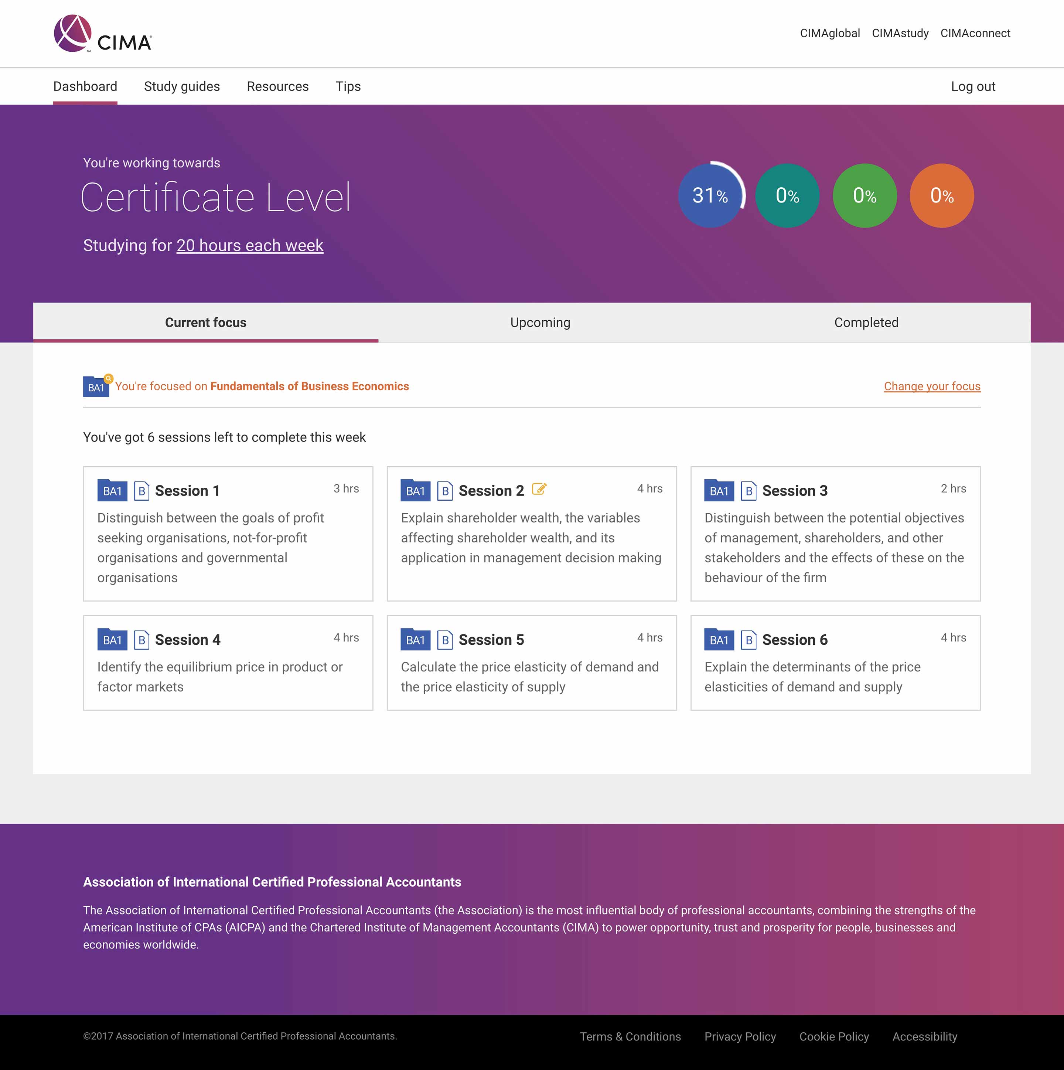This screenshot has height=1070, width=1064.
Task: Click the yellow edit pencil icon on Session 2
Action: (x=539, y=489)
